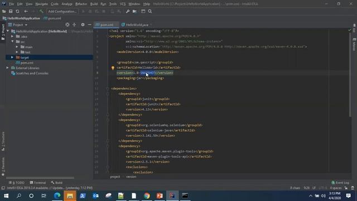Click the Collapse All icon in Project panel
This screenshot has height=201, width=357.
[x=74, y=25]
